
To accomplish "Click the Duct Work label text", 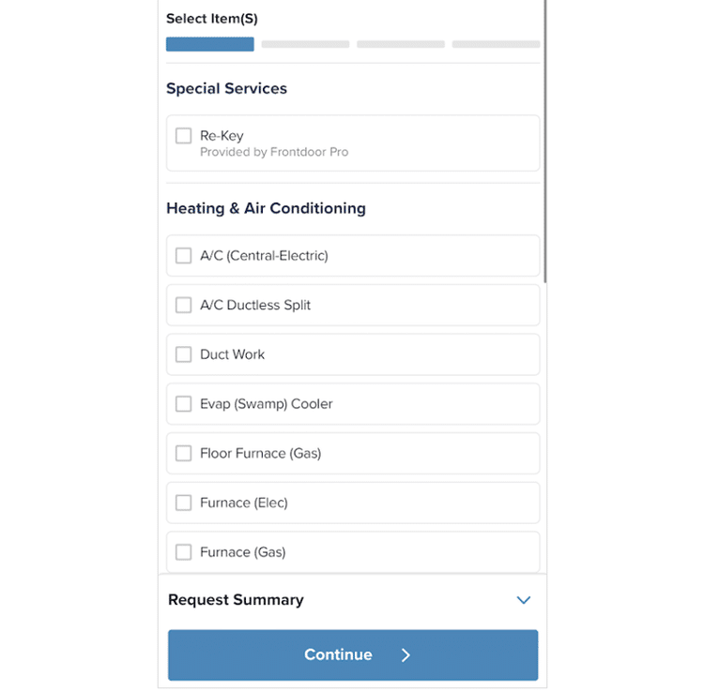I will click(x=233, y=354).
